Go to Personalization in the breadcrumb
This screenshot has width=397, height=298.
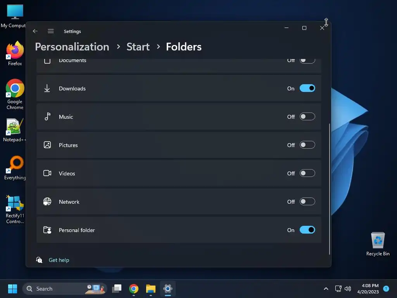(x=72, y=47)
